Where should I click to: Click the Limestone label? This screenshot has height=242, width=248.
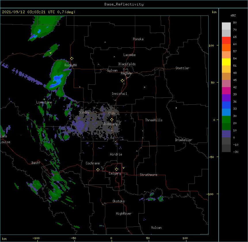(44, 102)
